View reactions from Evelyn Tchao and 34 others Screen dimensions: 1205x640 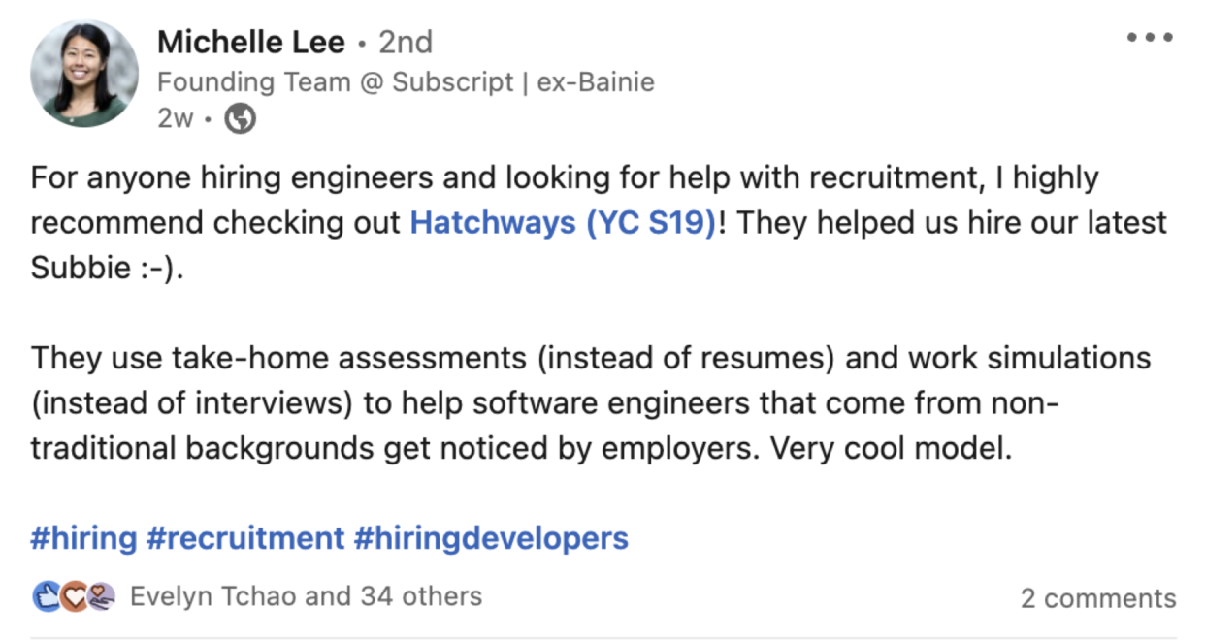pos(306,595)
